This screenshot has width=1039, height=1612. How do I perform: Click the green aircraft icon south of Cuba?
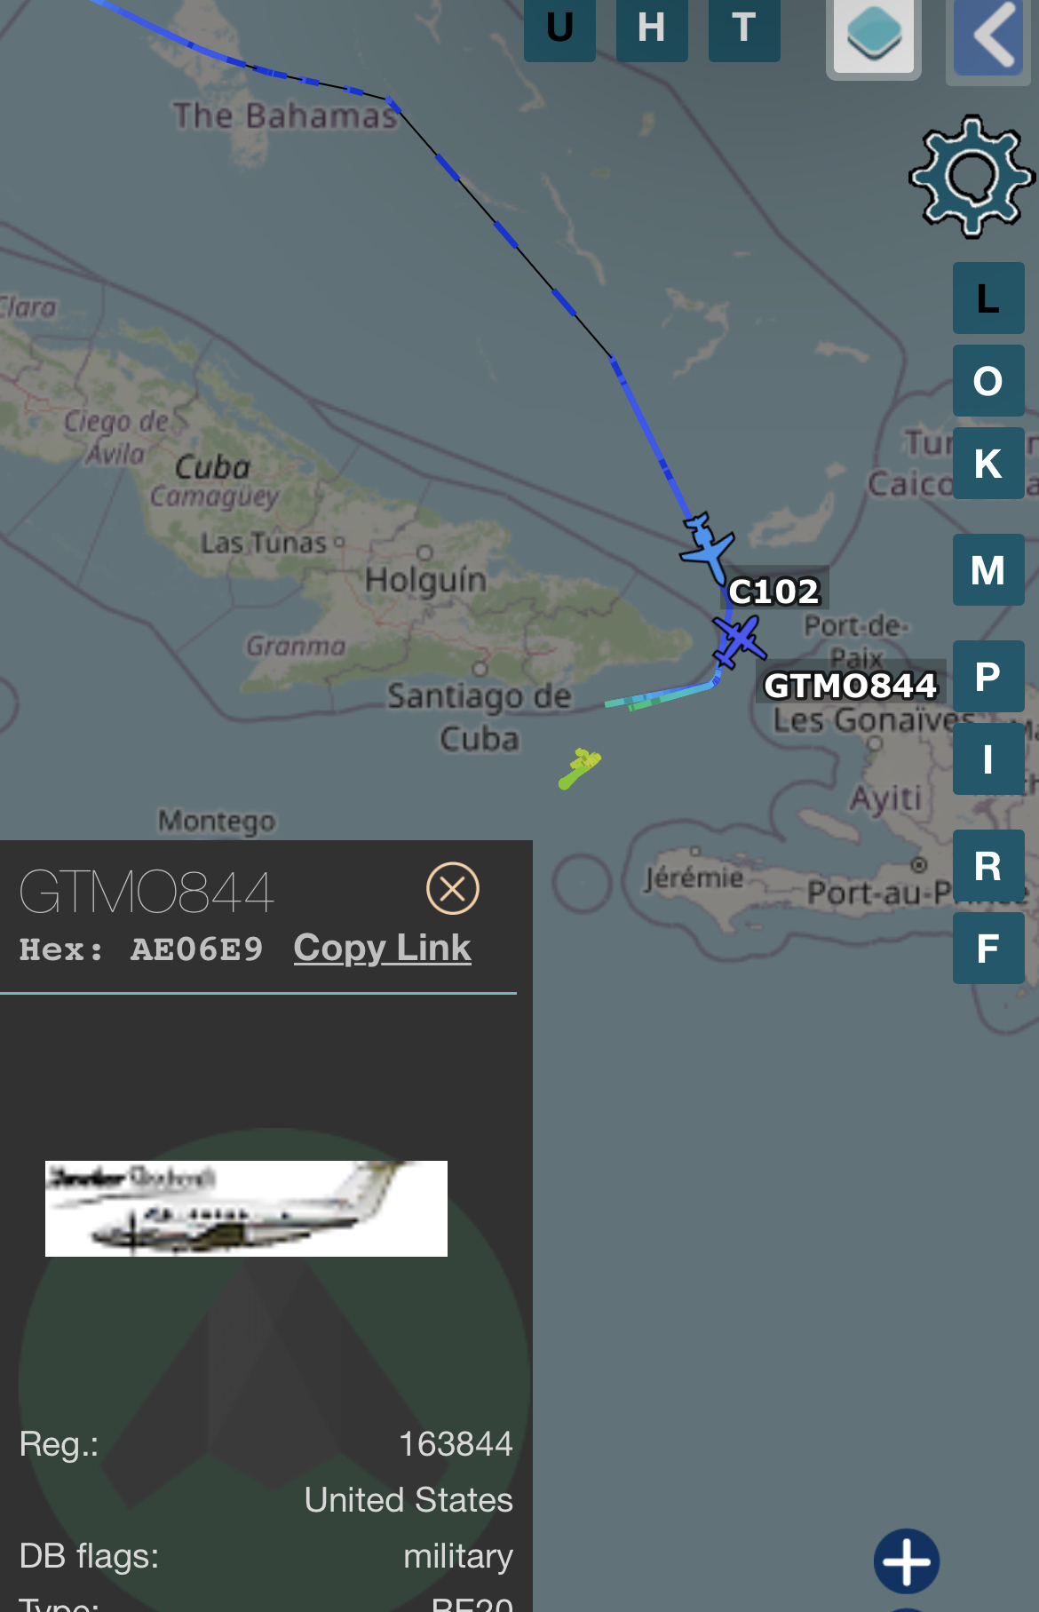click(579, 768)
